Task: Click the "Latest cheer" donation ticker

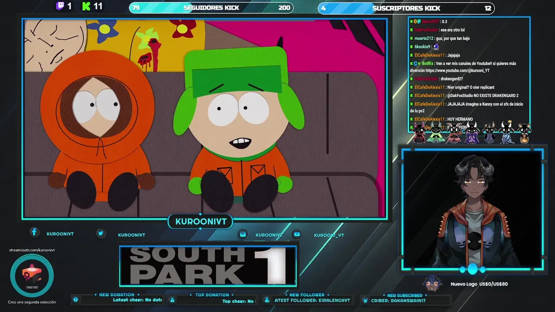Action: (x=137, y=300)
